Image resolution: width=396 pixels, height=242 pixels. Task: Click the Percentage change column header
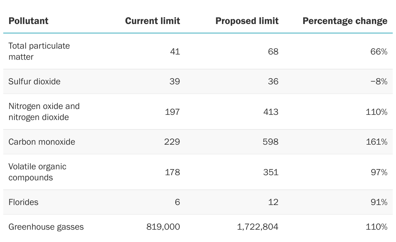pos(345,21)
